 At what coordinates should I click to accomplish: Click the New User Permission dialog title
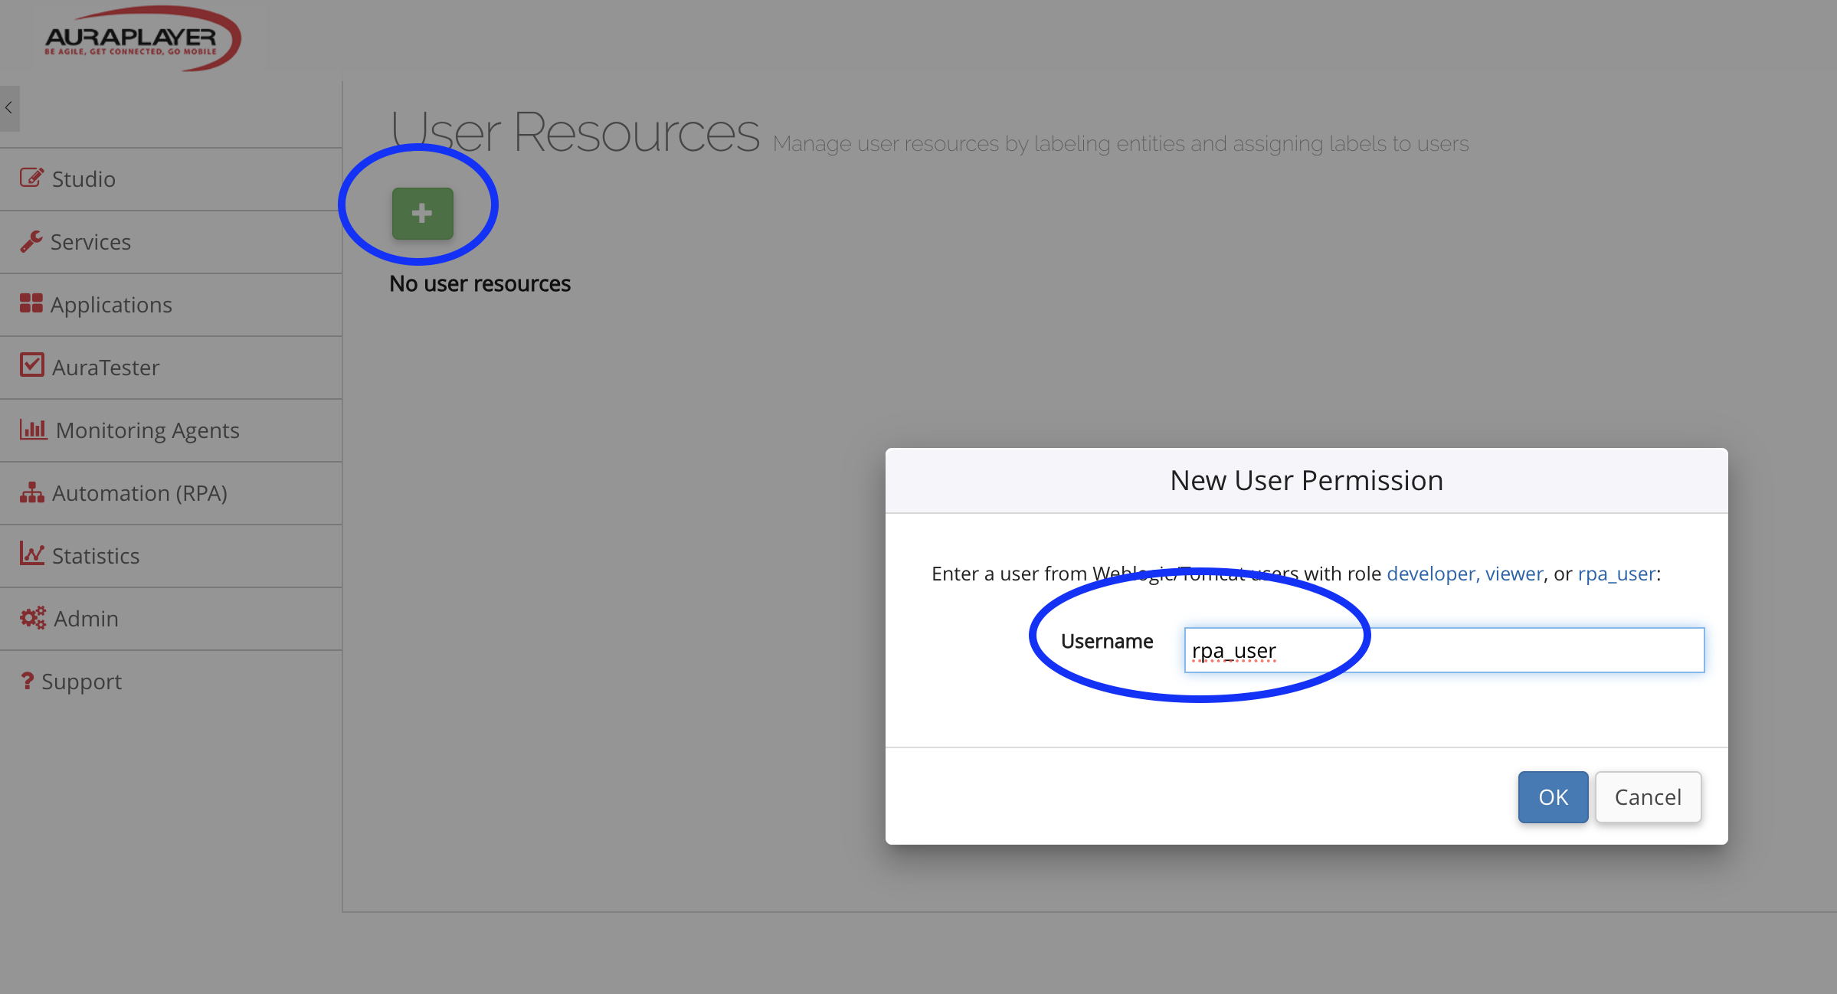pos(1306,480)
